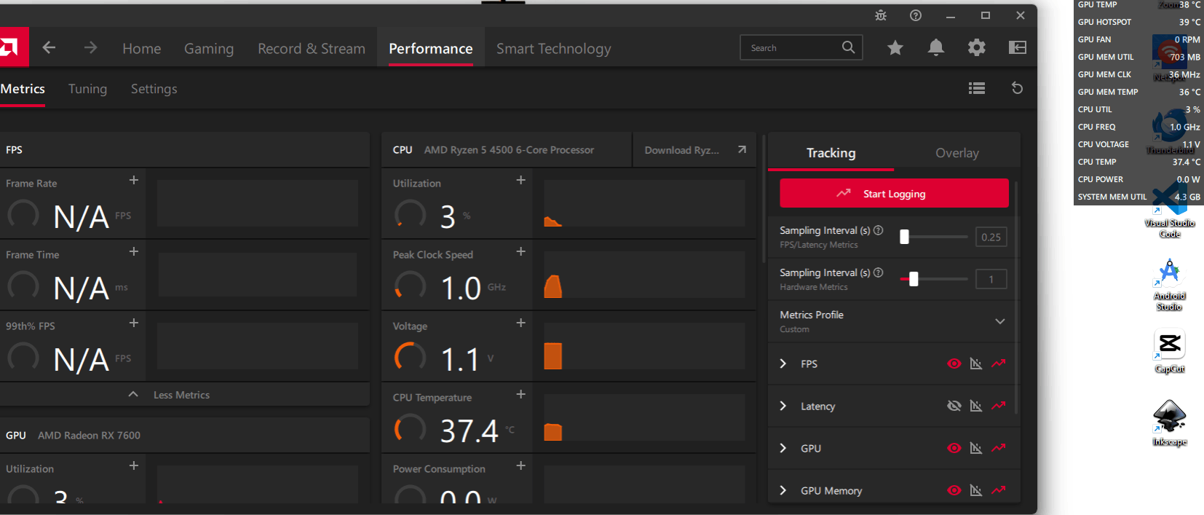Click the search magnifier icon
Viewport: 1204px width, 515px height.
coord(848,47)
